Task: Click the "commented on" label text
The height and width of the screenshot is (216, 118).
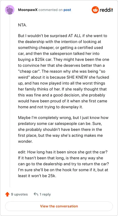Action: [x=50, y=10]
